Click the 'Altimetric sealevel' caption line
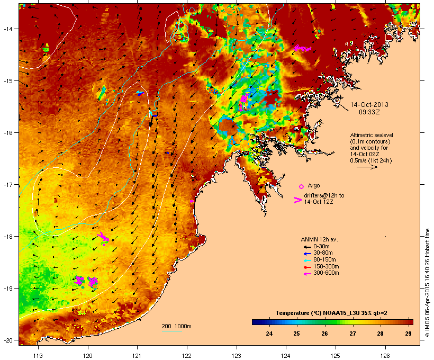This screenshot has width=434, height=360. coord(372,135)
